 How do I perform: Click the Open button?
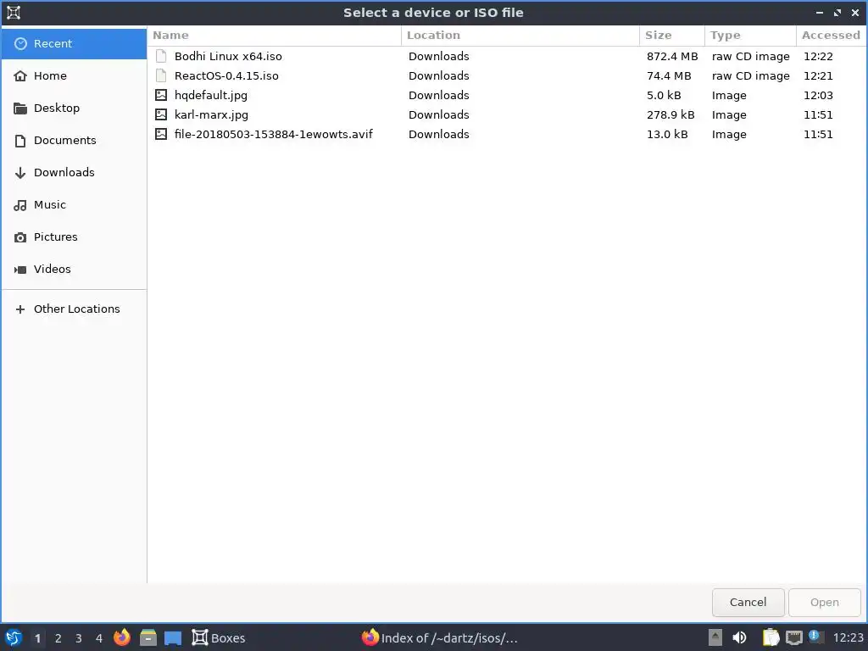[x=824, y=603]
